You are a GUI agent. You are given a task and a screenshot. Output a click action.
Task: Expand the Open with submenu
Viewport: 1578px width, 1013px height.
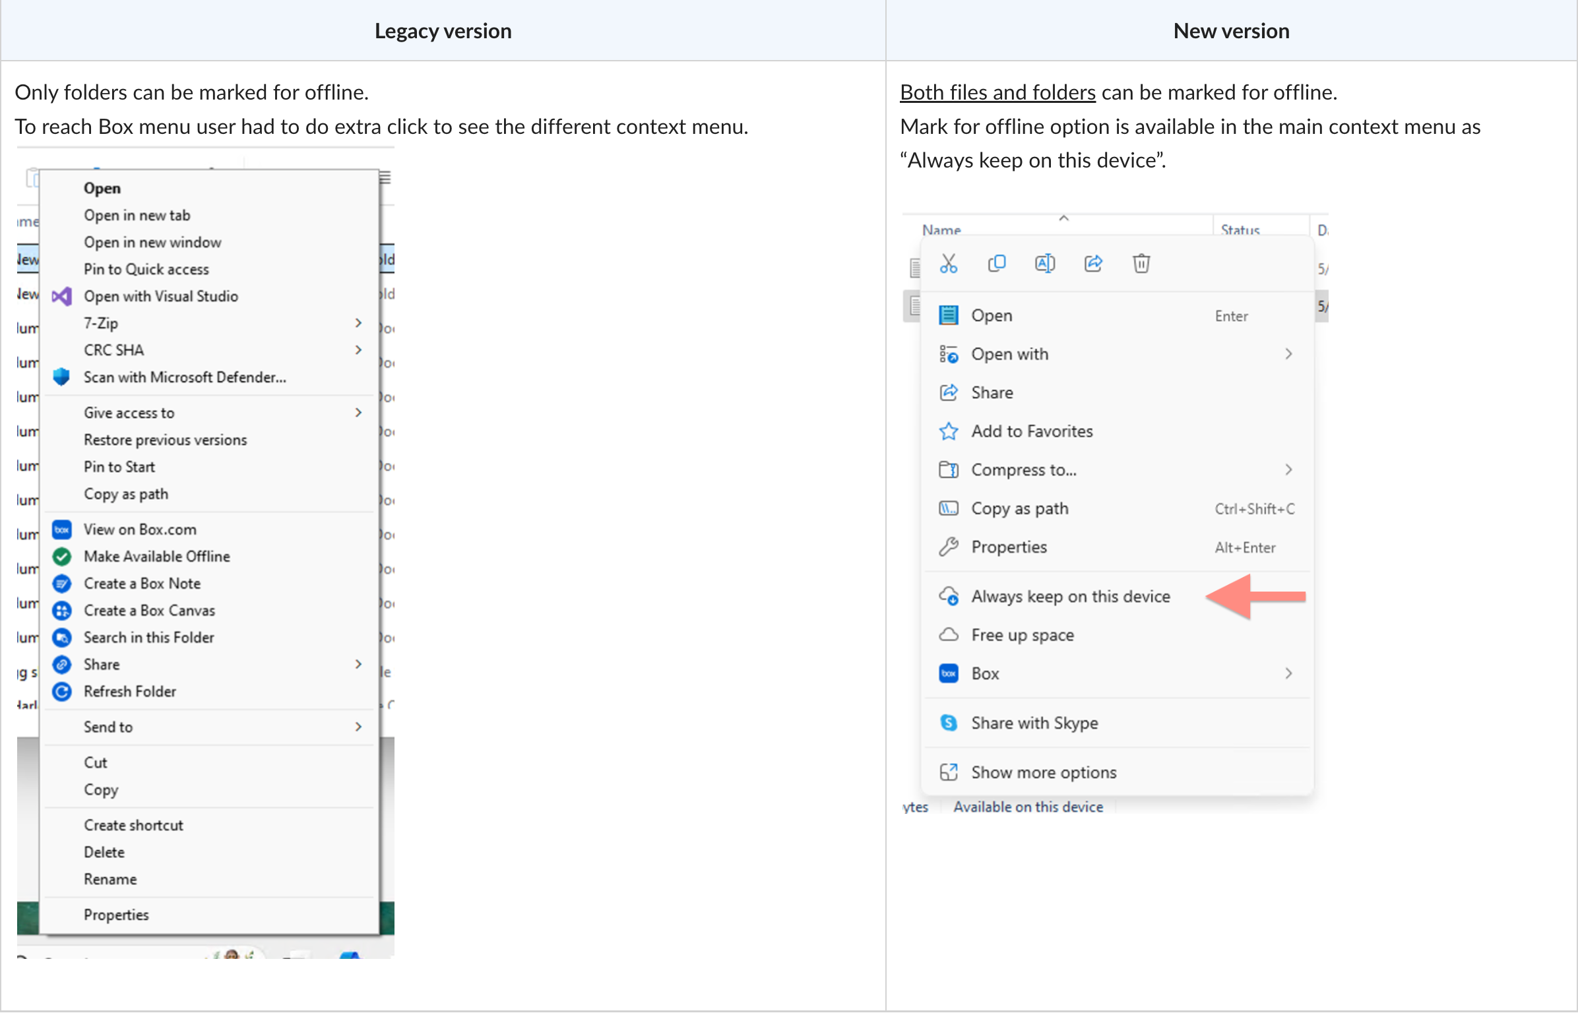coord(1288,353)
